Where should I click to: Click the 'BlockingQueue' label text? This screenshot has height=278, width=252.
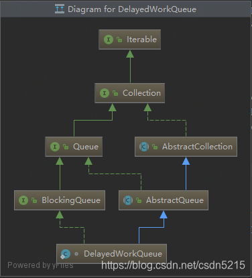tap(71, 200)
